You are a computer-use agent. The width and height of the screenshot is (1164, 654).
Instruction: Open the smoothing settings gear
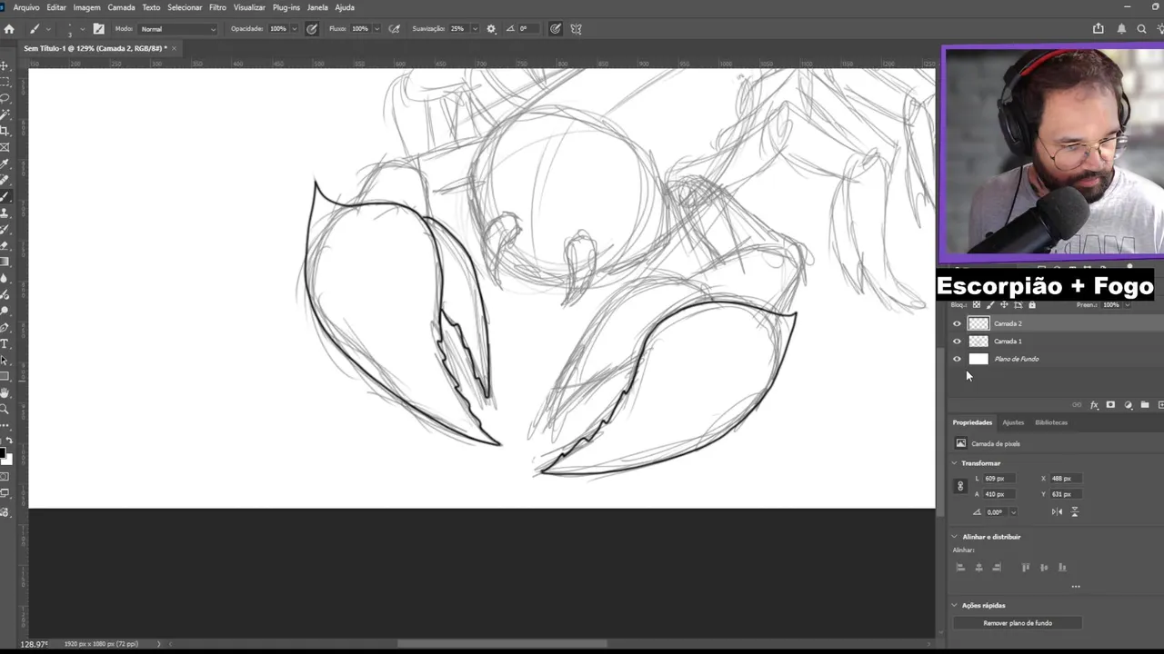pyautogui.click(x=491, y=29)
